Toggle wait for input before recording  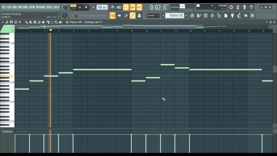click(119, 7)
